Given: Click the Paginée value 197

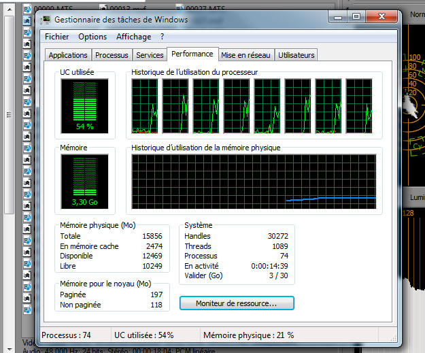Looking at the screenshot, I should (156, 295).
